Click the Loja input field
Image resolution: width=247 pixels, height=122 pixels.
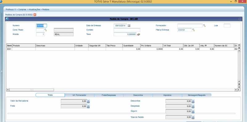[227, 26]
